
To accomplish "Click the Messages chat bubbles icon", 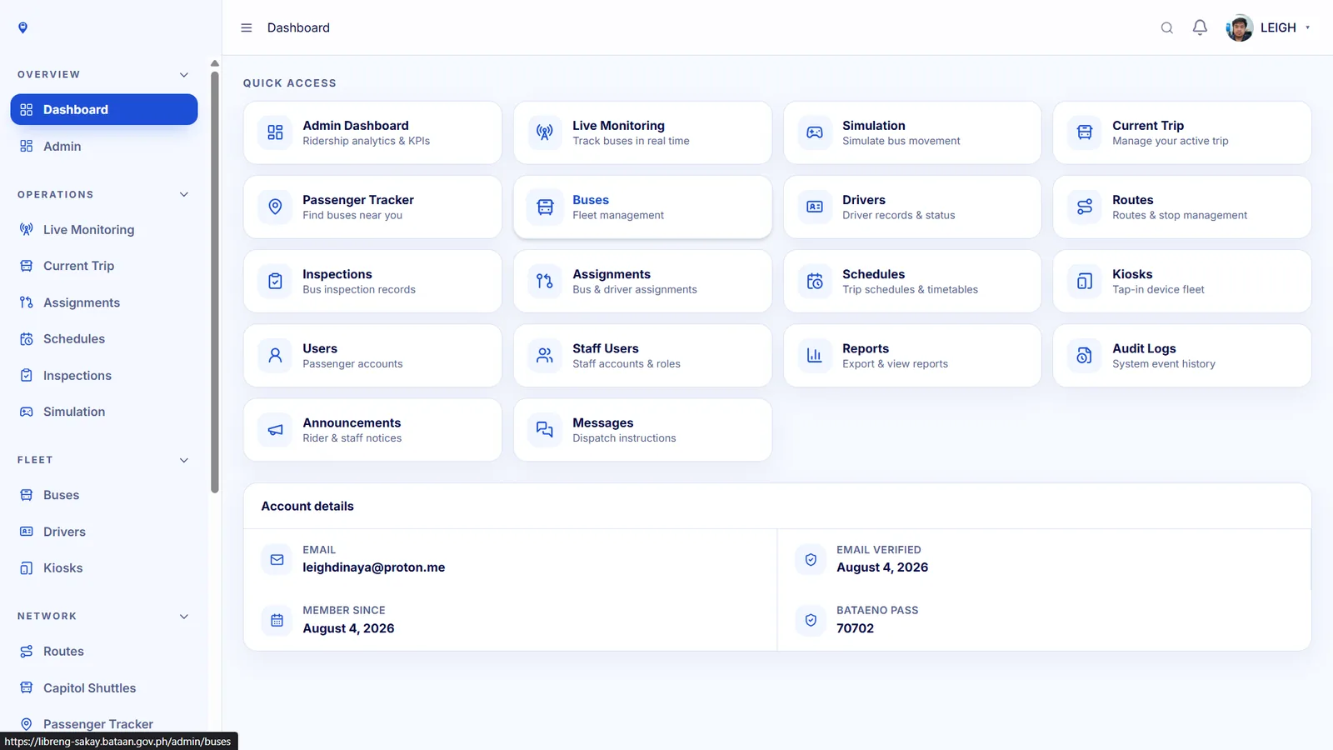I will coord(545,430).
